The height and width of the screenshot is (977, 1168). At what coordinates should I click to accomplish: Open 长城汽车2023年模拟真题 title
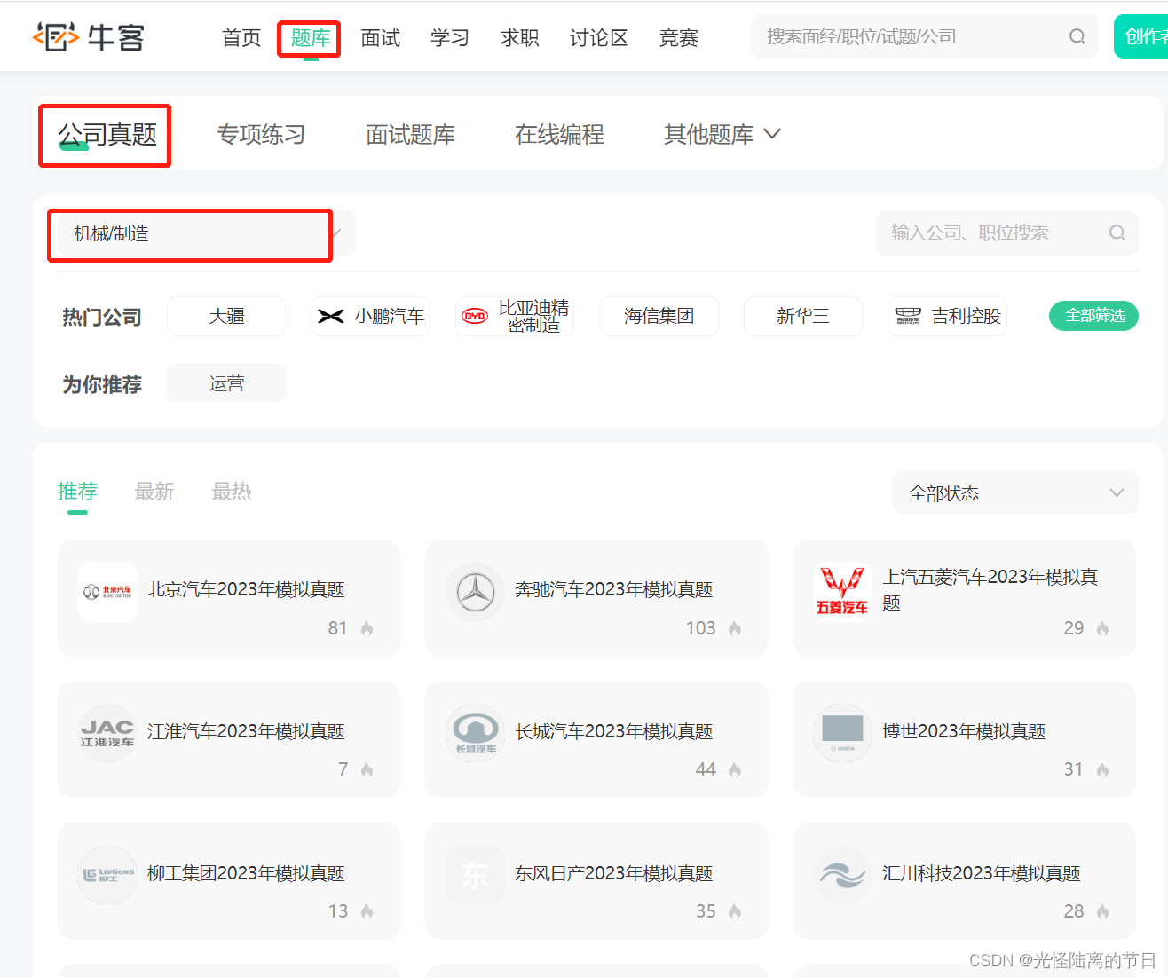tap(614, 731)
